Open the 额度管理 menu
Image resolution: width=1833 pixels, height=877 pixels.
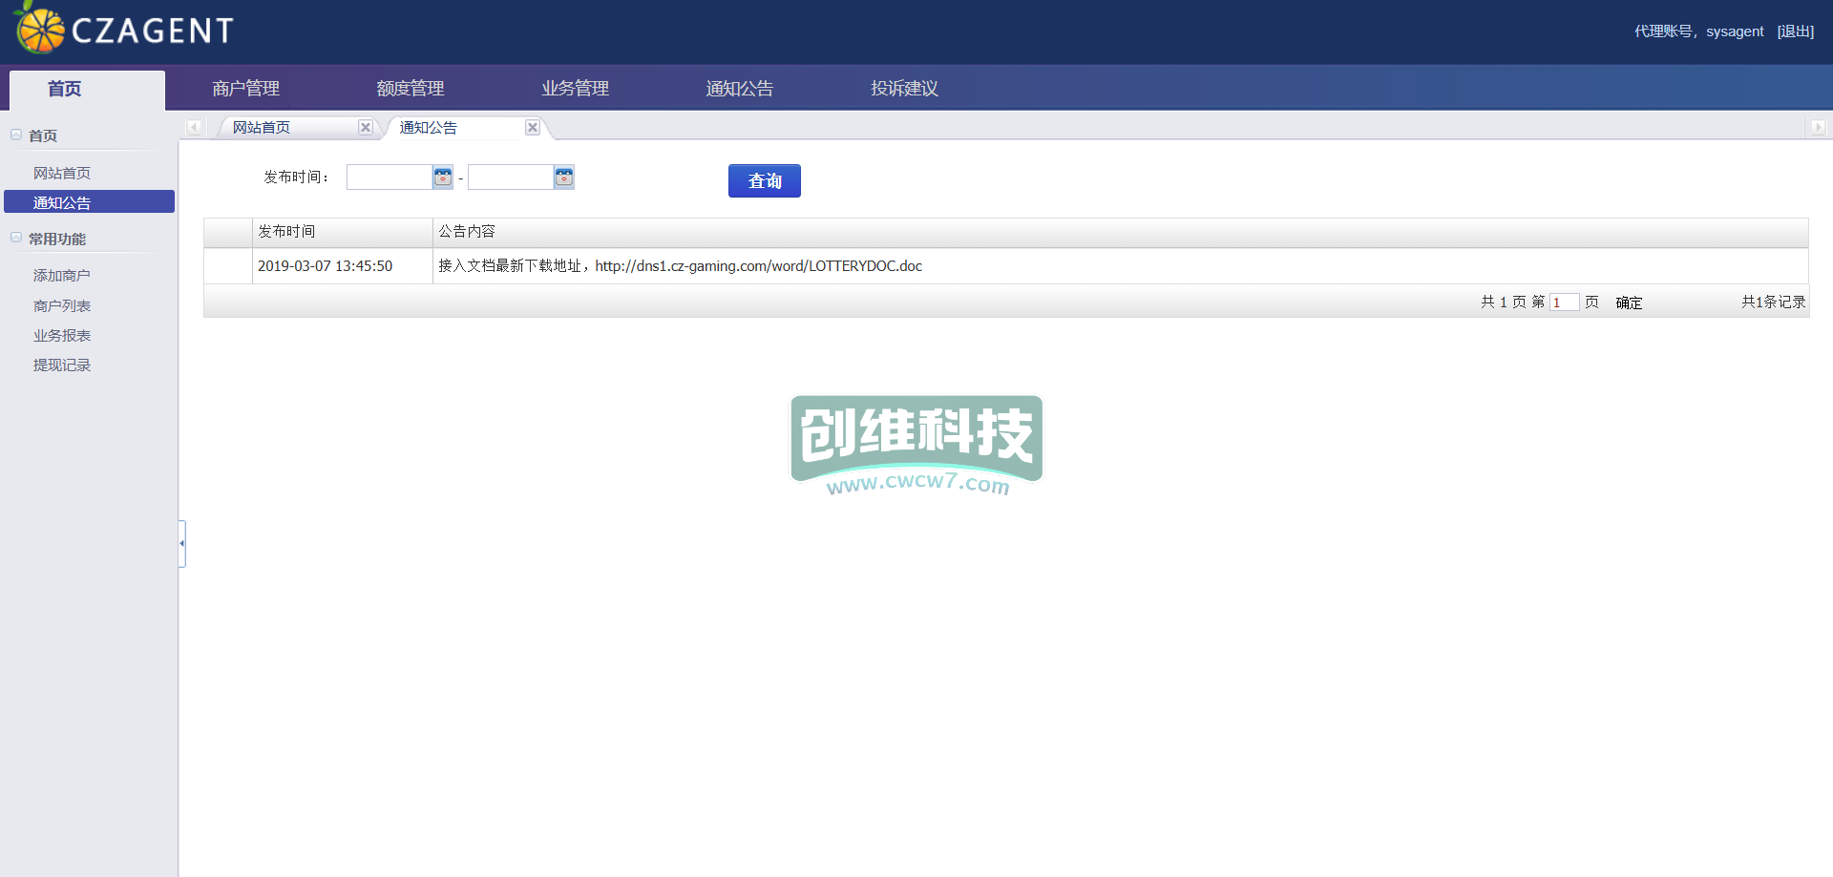pyautogui.click(x=411, y=89)
